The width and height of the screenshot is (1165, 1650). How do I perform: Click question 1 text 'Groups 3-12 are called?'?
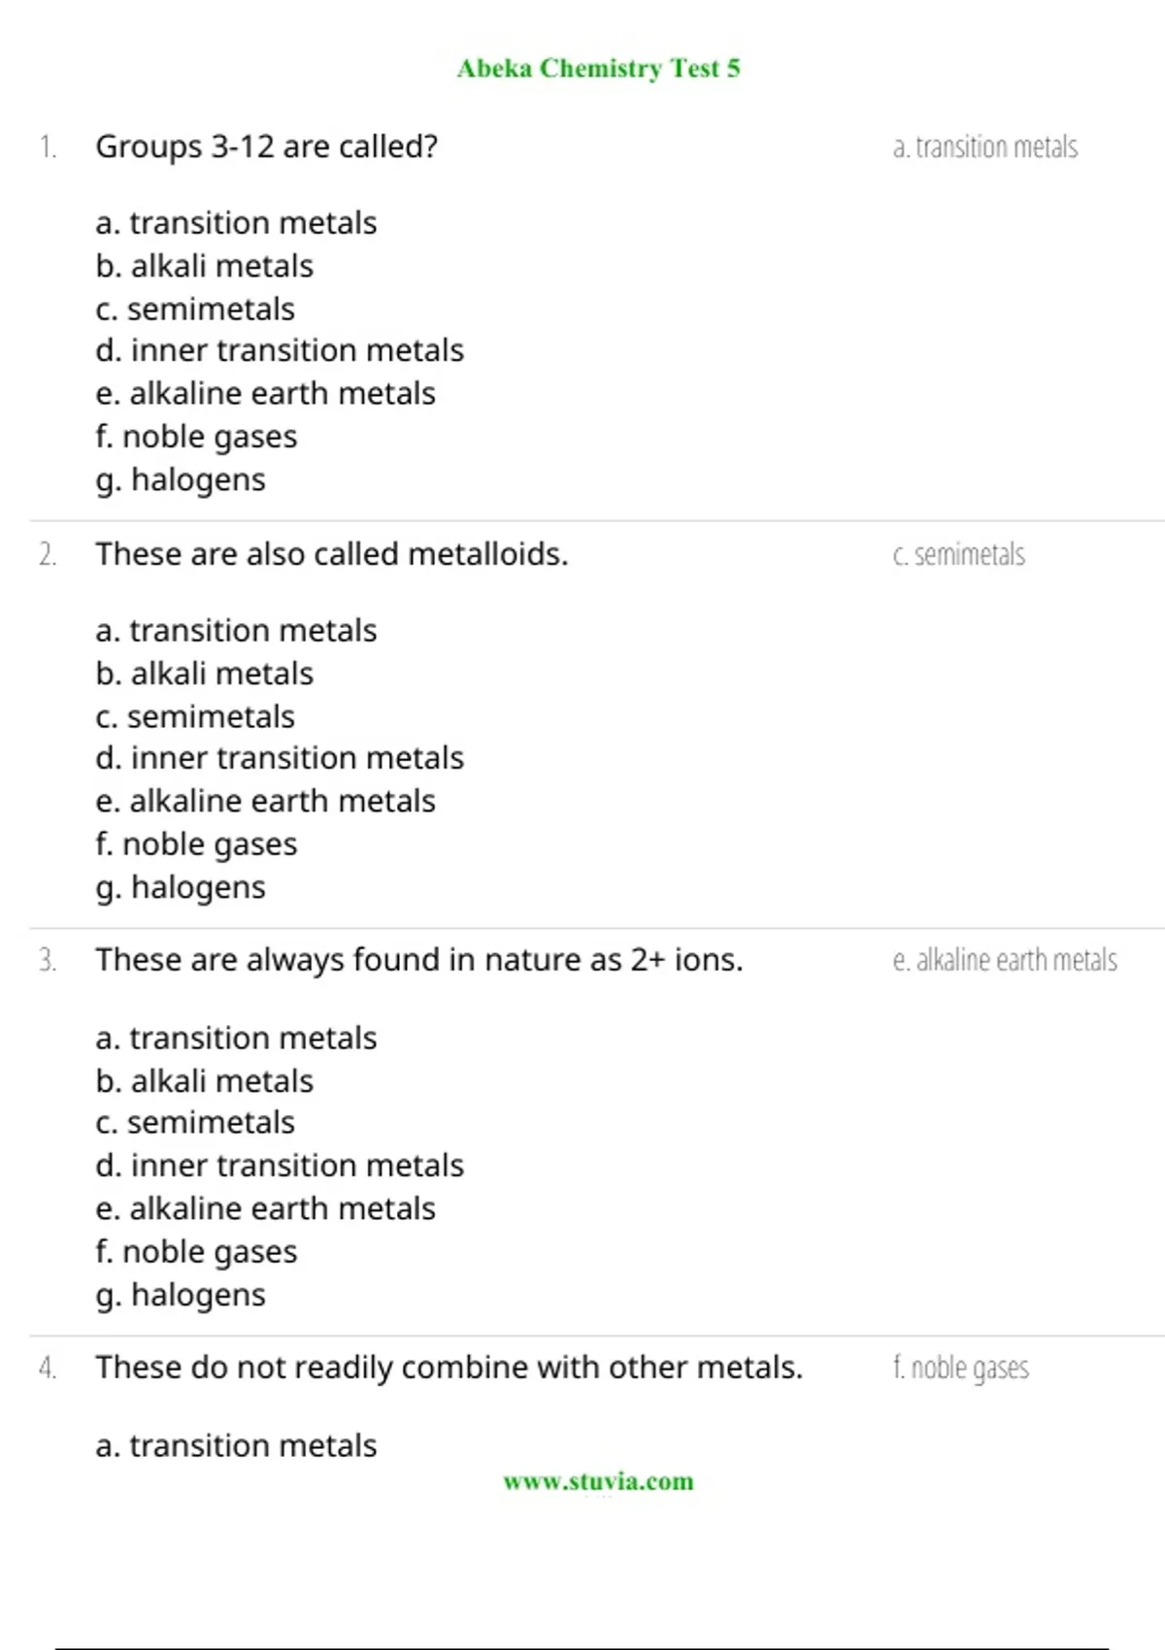tap(267, 147)
